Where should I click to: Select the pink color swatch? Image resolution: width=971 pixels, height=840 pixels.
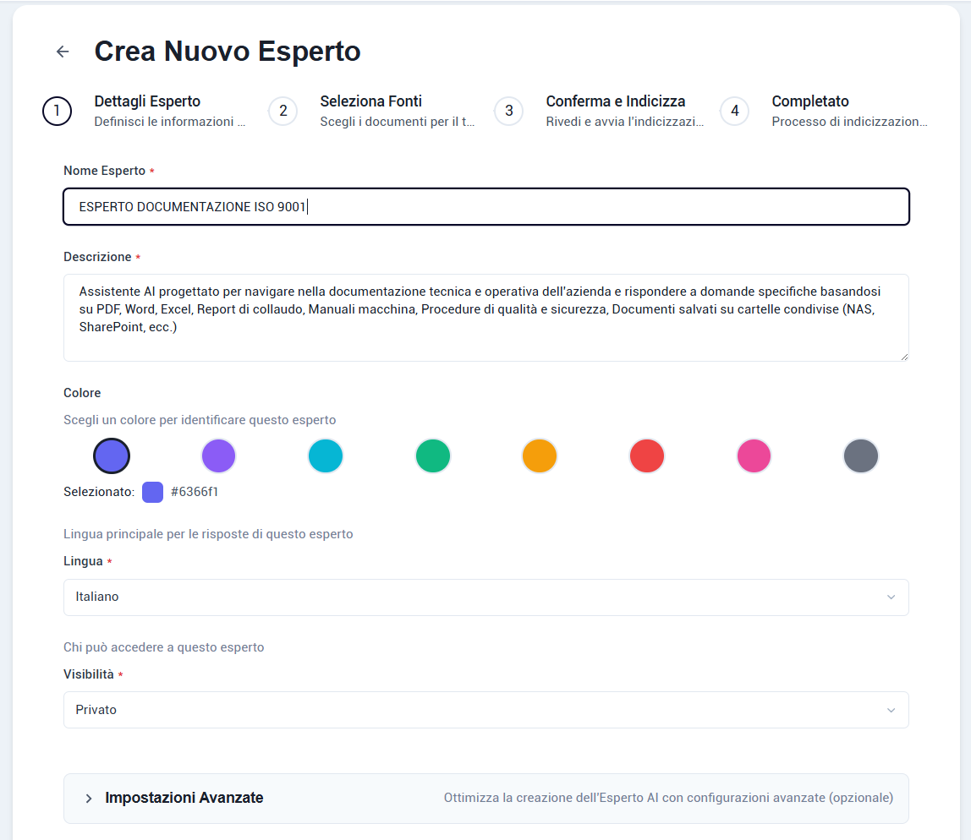pyautogui.click(x=754, y=456)
